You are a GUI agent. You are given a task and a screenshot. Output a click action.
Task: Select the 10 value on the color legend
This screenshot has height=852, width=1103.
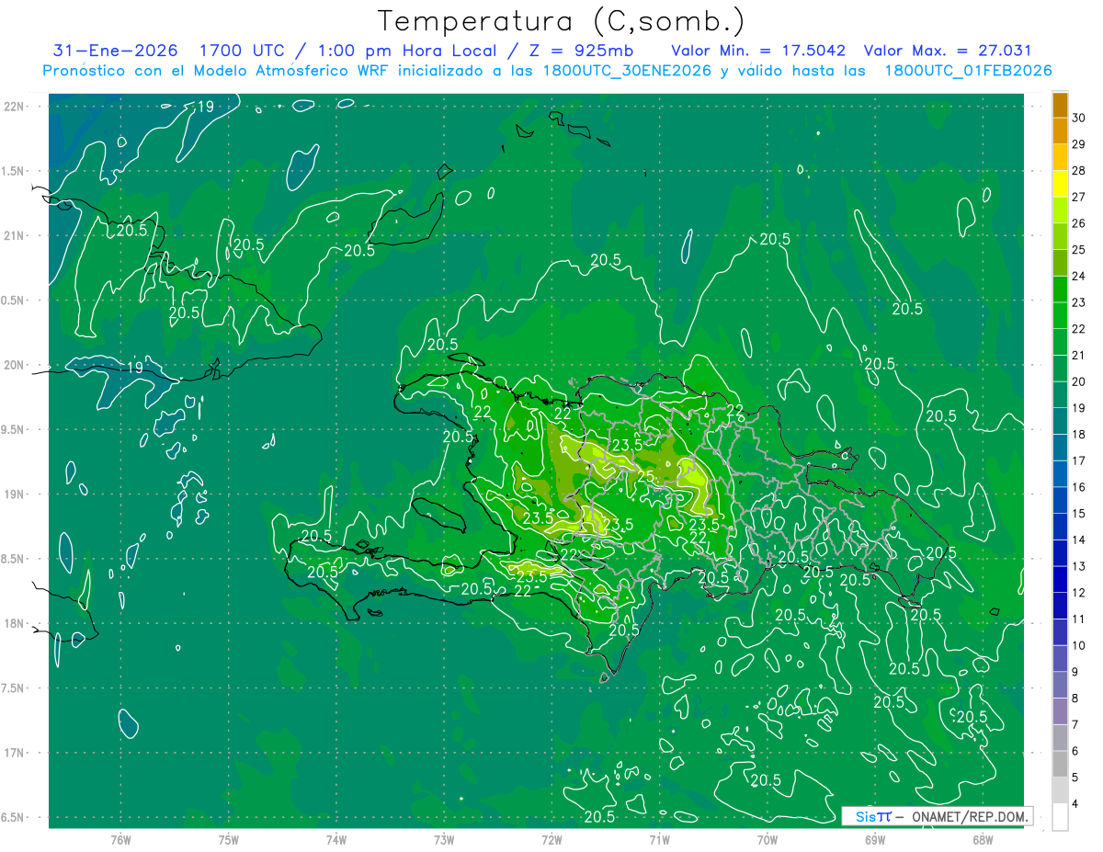click(x=1078, y=645)
